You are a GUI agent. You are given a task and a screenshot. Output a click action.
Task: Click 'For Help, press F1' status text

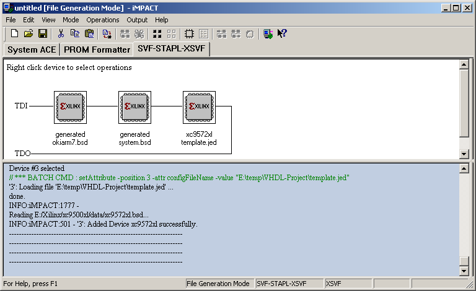point(30,284)
